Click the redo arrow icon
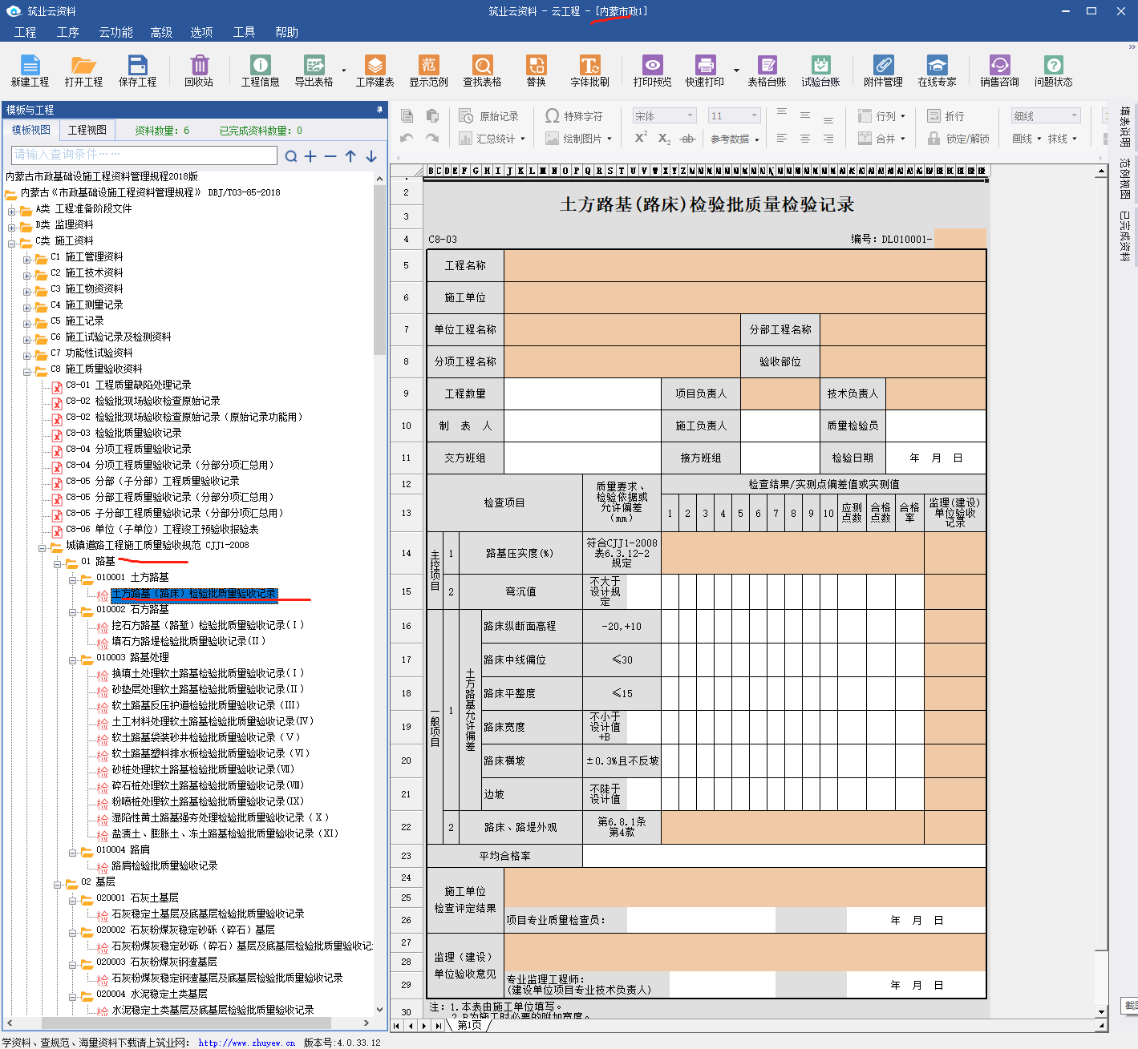 pos(432,139)
